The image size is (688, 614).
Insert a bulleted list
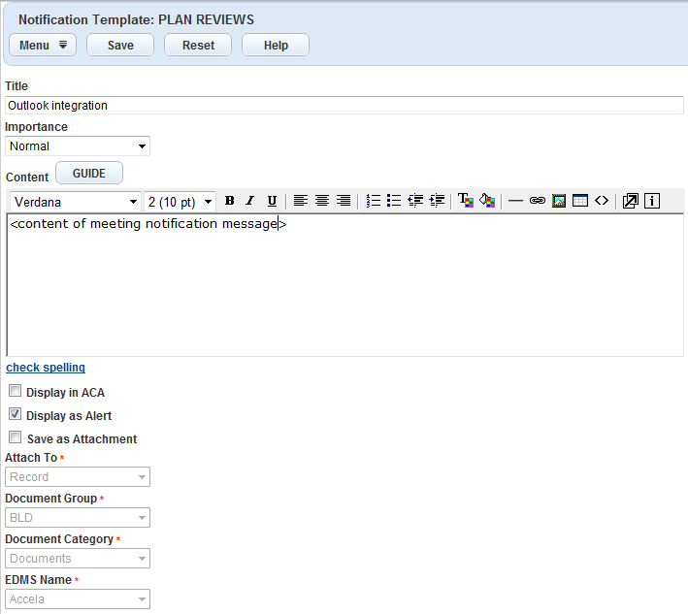[x=394, y=201]
